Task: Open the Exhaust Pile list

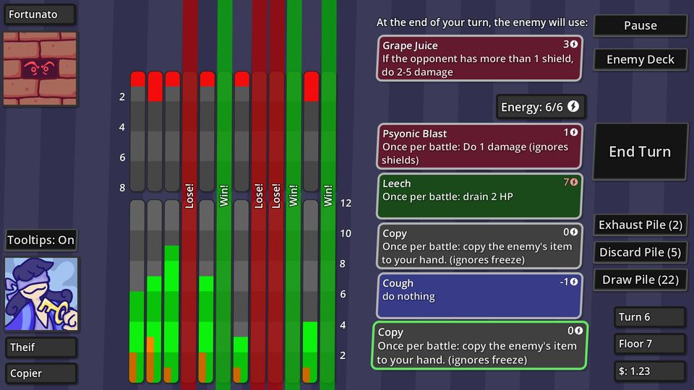Action: (640, 225)
